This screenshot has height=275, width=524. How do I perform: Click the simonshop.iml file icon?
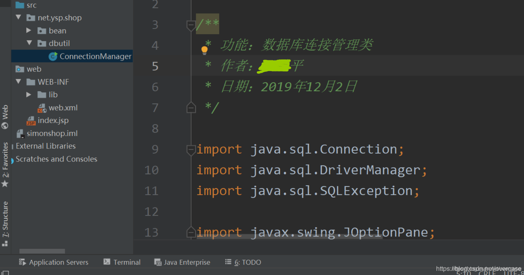20,133
